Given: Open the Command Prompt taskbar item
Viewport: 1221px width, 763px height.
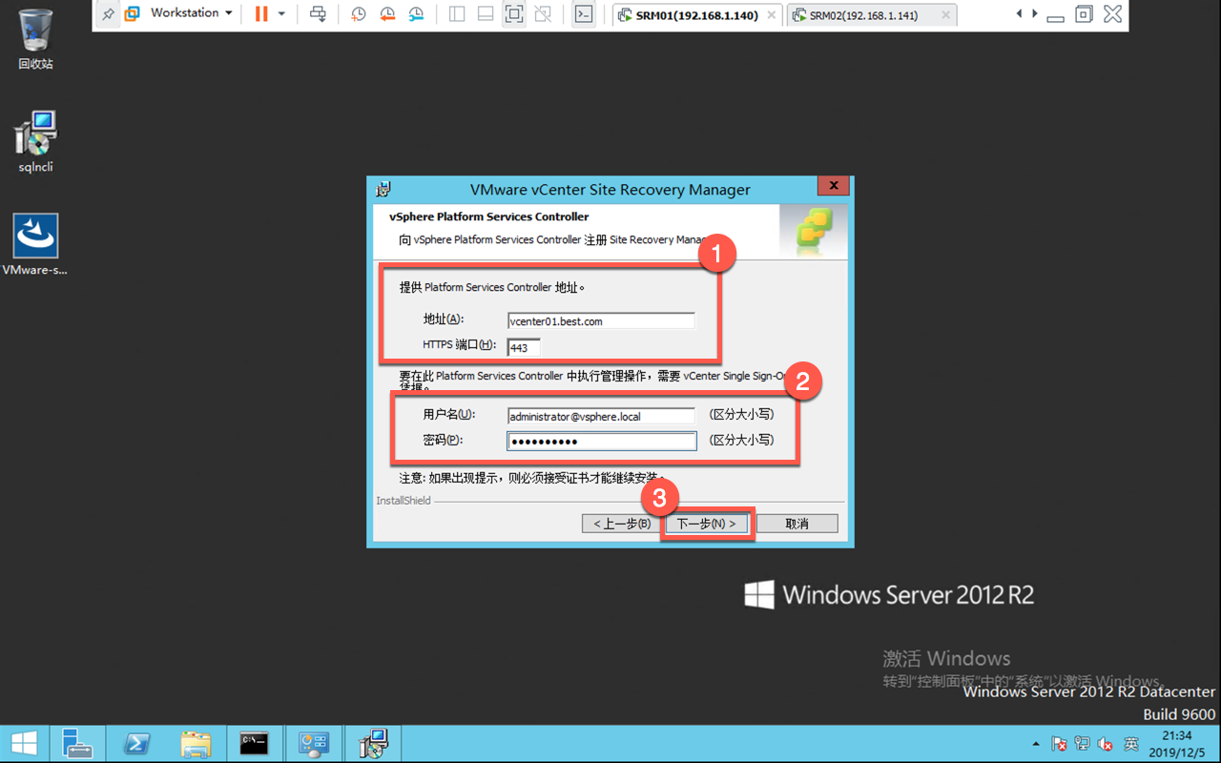Looking at the screenshot, I should 254,744.
